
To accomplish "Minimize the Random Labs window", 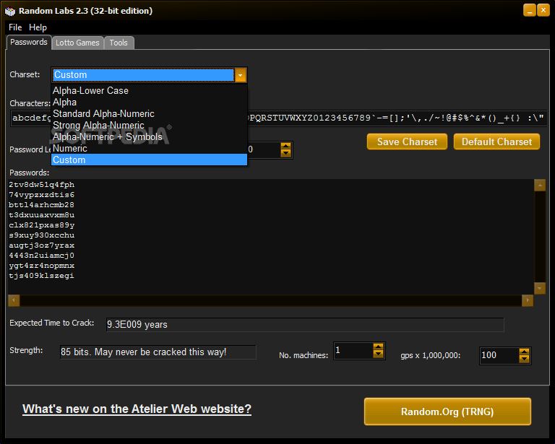I will point(530,10).
